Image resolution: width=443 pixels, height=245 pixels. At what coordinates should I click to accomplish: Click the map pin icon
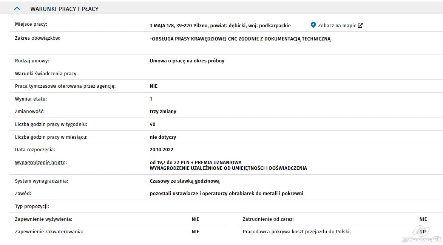coord(313,25)
